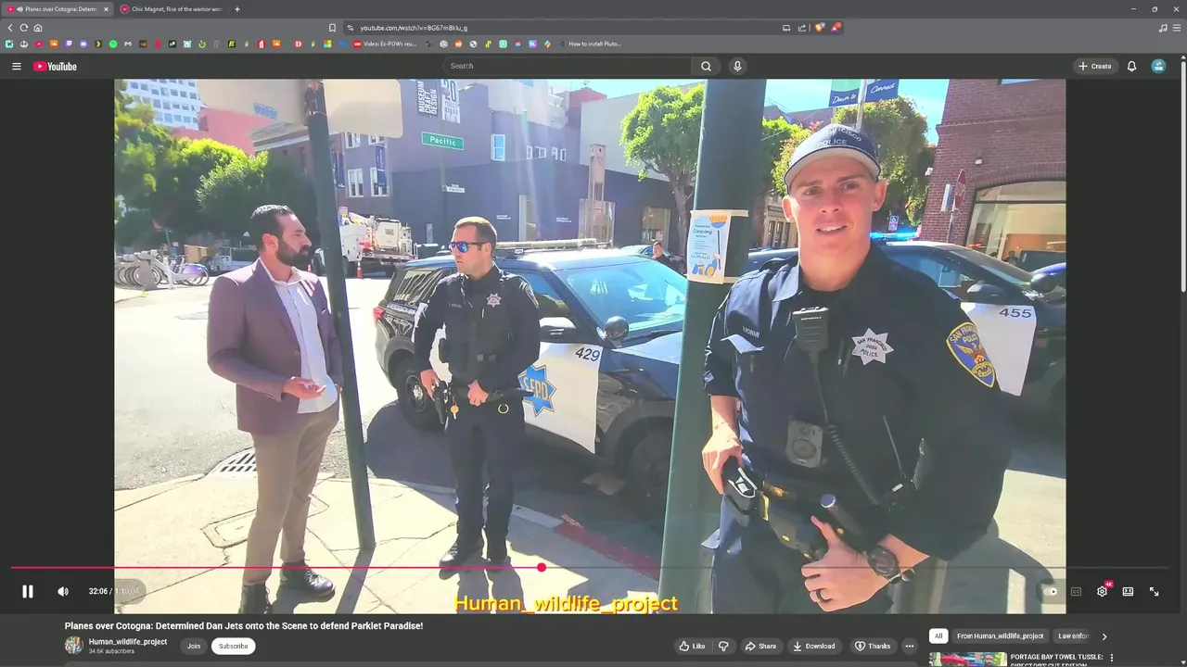This screenshot has height=667, width=1187.
Task: Open Portage Bay Towel Tussle video thumbnail
Action: [967, 660]
